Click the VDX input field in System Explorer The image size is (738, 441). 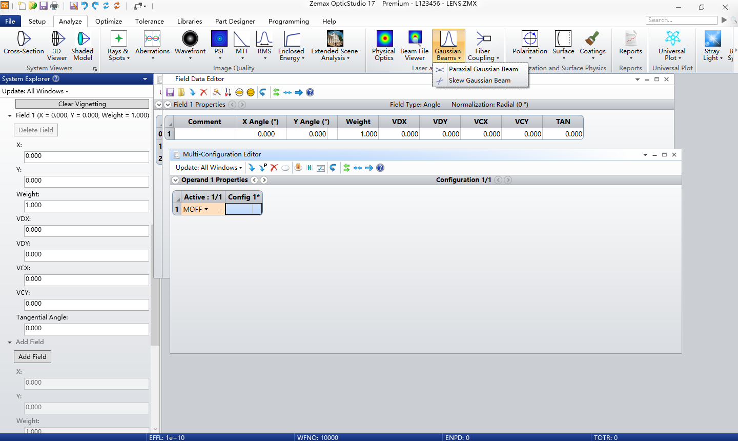pos(87,231)
